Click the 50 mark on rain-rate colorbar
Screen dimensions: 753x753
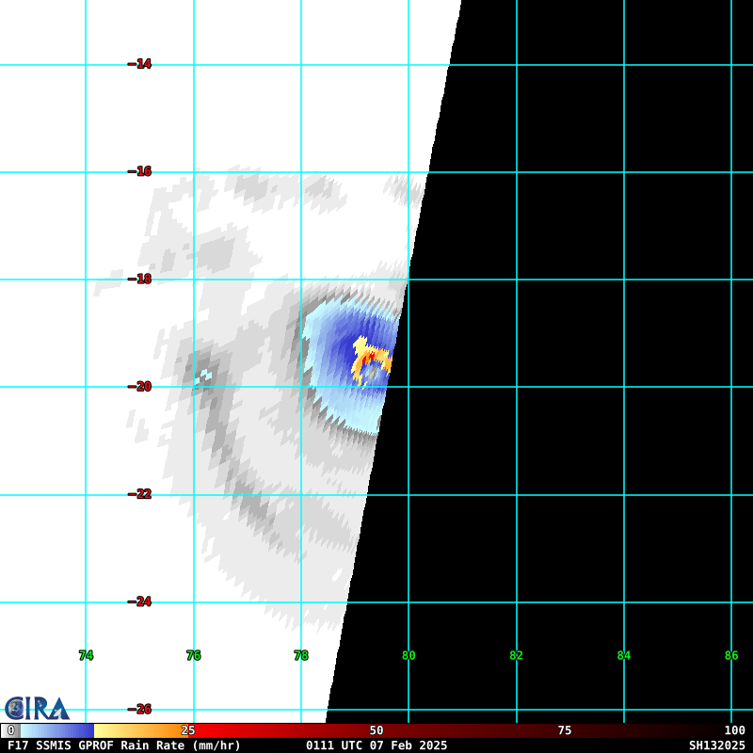coord(376,730)
